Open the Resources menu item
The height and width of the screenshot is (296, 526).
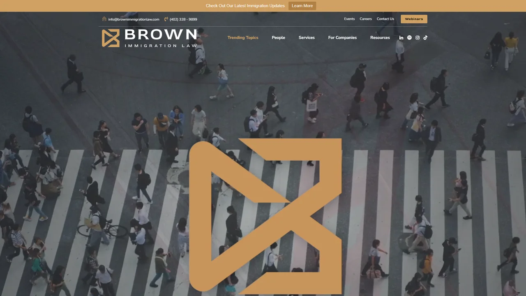380,37
